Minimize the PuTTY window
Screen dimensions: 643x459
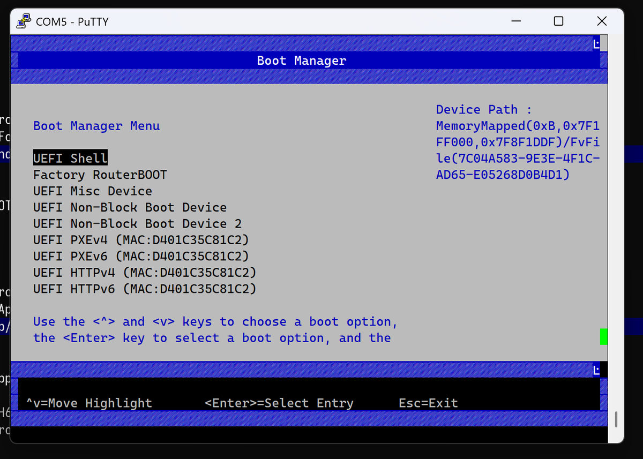pos(516,21)
